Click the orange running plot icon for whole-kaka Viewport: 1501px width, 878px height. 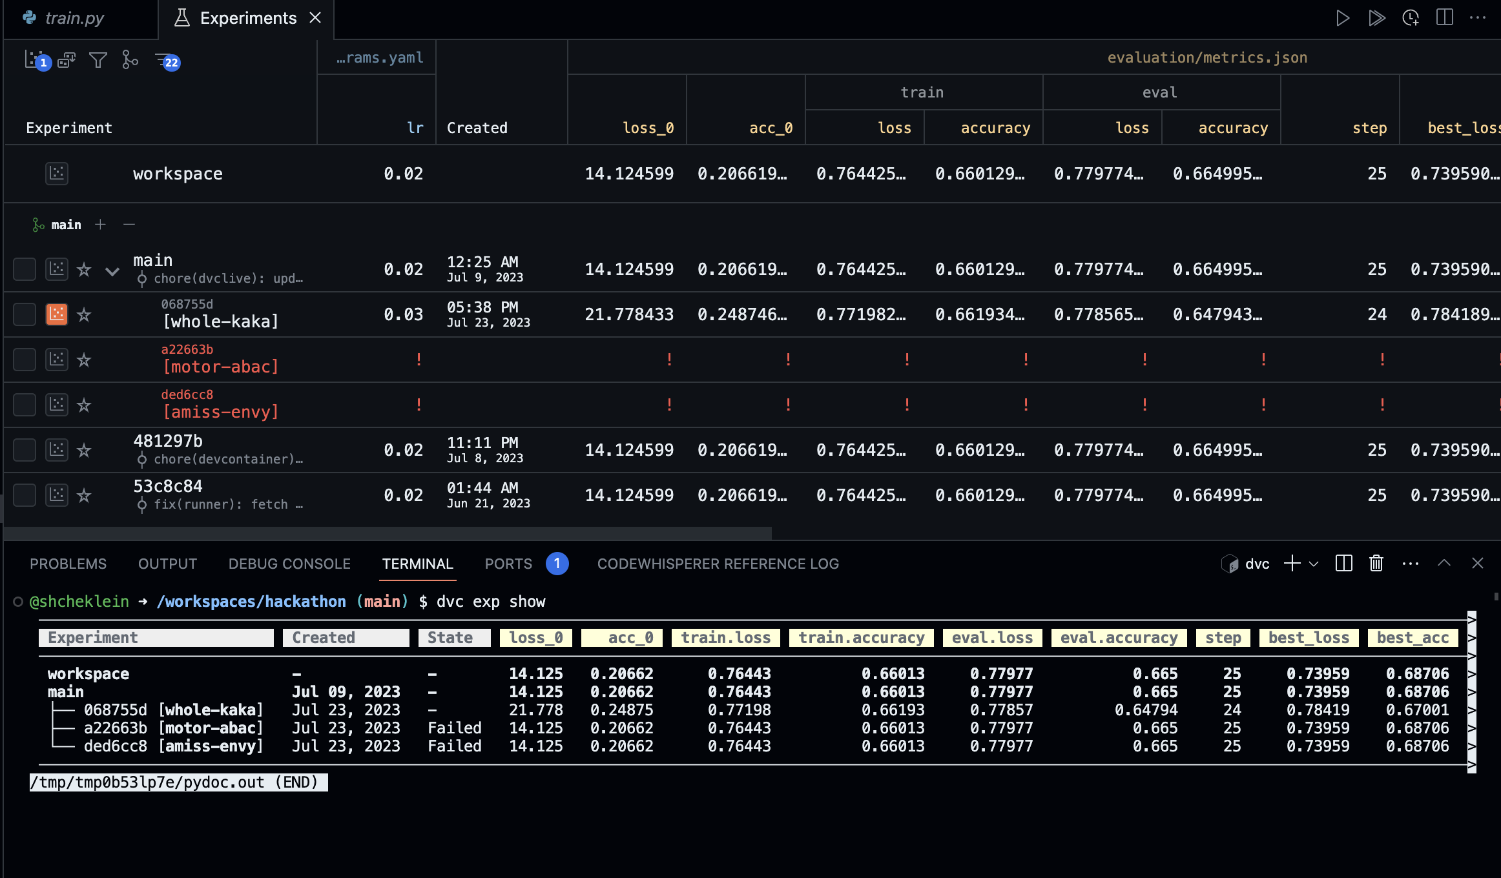pyautogui.click(x=57, y=314)
